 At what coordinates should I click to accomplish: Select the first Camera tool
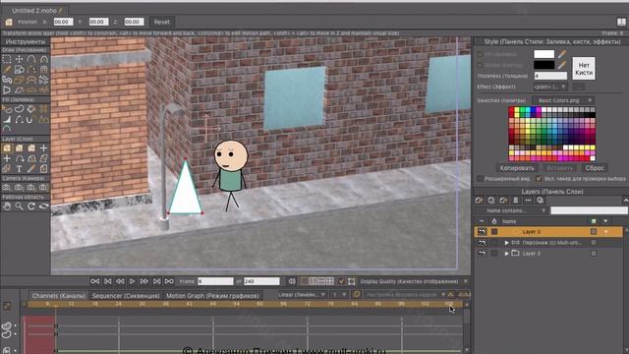click(7, 187)
